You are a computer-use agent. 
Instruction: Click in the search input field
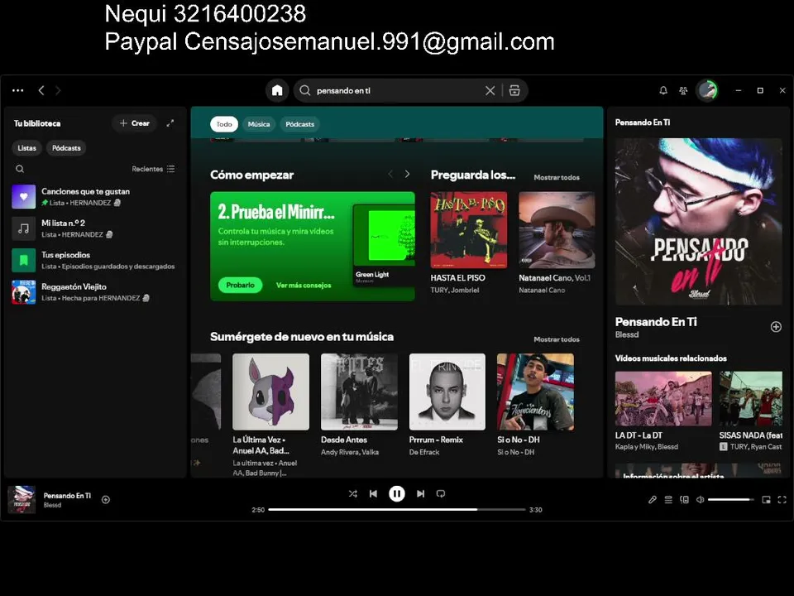tap(398, 90)
